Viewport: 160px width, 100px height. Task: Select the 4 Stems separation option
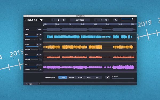click(63, 77)
